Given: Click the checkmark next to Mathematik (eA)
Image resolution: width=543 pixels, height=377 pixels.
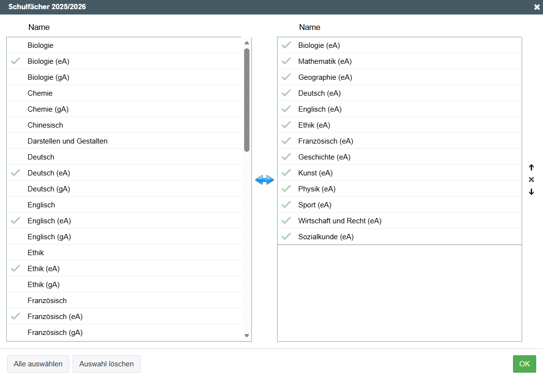Looking at the screenshot, I should coord(286,61).
